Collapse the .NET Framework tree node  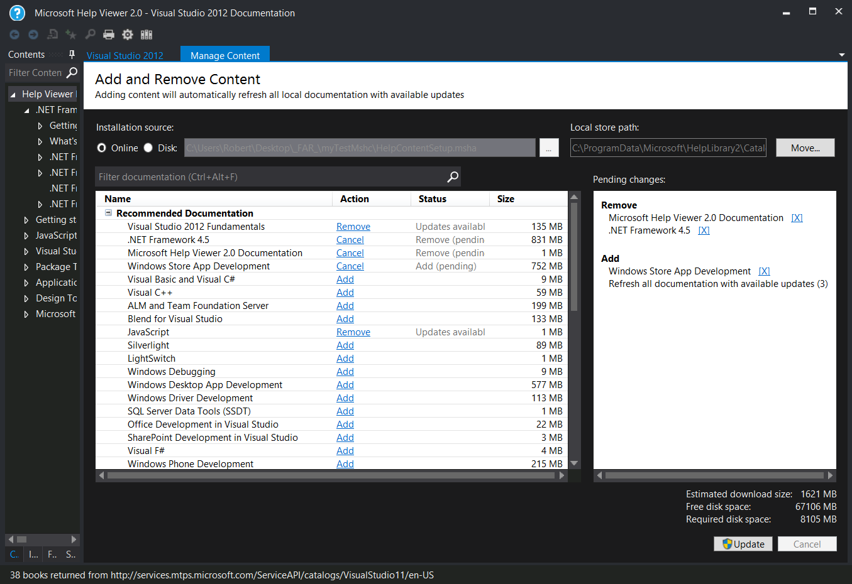(x=26, y=111)
